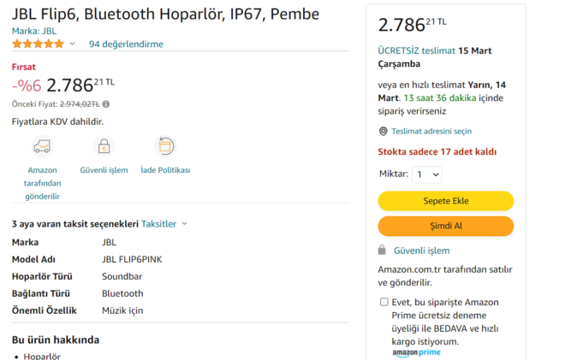Click Teslimat adresini seçin link
Viewport: 565px width, 360px height.
(431, 131)
